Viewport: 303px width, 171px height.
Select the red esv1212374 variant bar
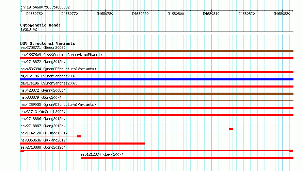187,158
